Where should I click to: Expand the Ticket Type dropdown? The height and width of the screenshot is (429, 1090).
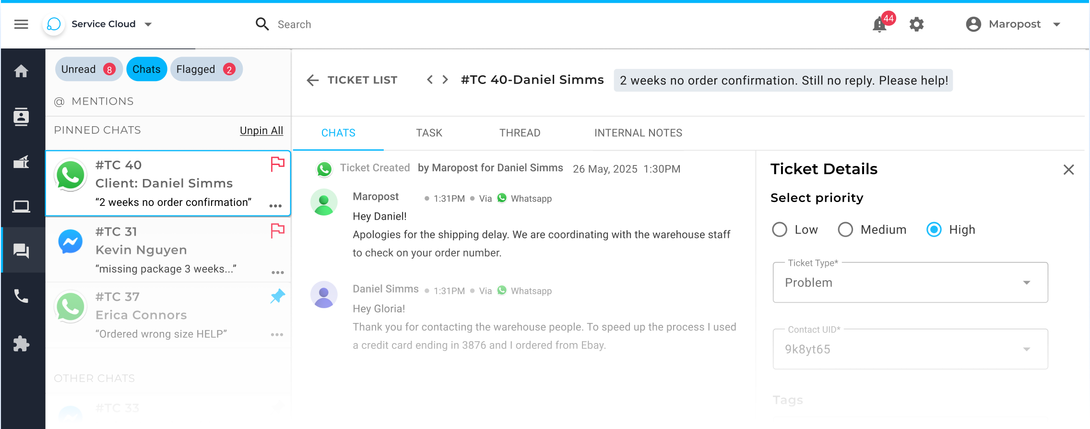(910, 283)
